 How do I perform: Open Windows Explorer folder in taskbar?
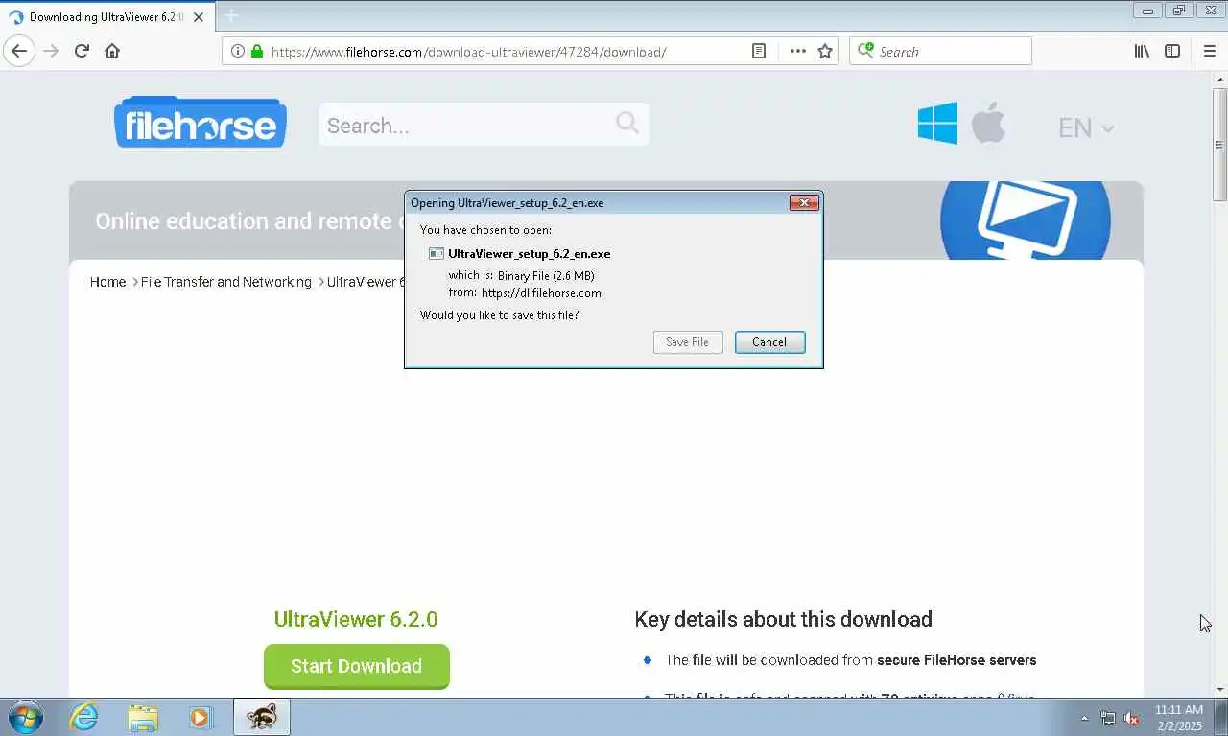coord(143,717)
